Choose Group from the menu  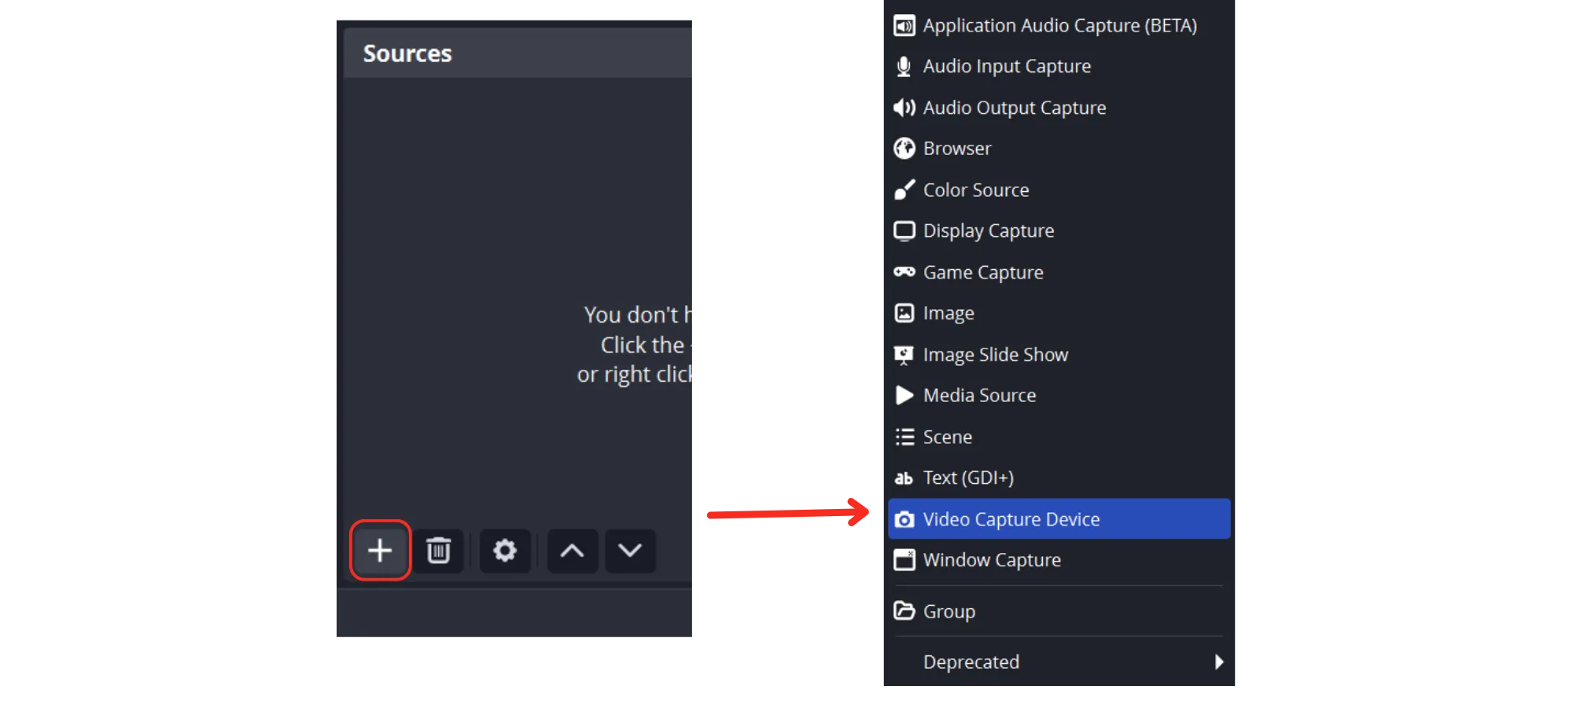coord(1059,611)
